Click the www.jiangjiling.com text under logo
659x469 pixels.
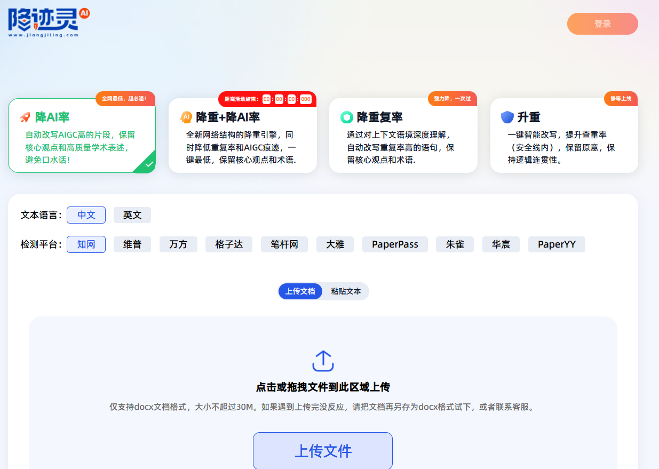click(43, 35)
